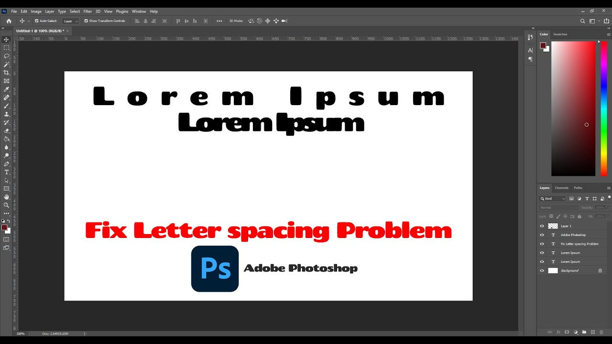Open the Character panel icon
Screen dimensions: 612x344
pyautogui.click(x=530, y=50)
